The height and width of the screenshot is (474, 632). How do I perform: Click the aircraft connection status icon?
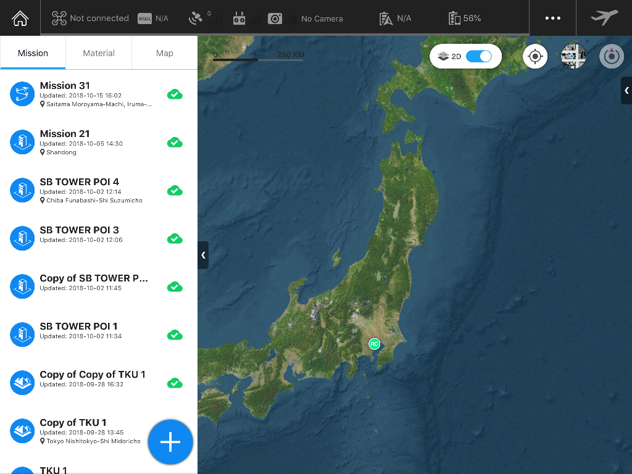(x=60, y=18)
